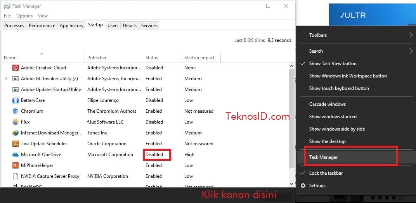Click Not measured impact for Chromium
416x203 pixels.
pyautogui.click(x=199, y=111)
